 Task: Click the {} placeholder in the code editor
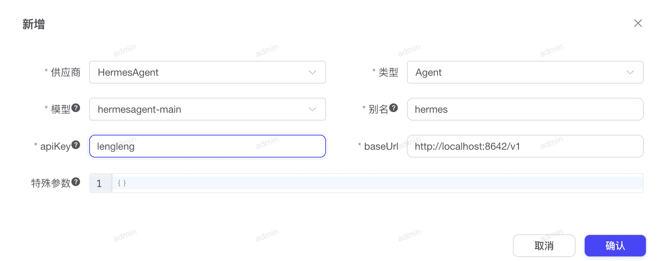tap(122, 183)
